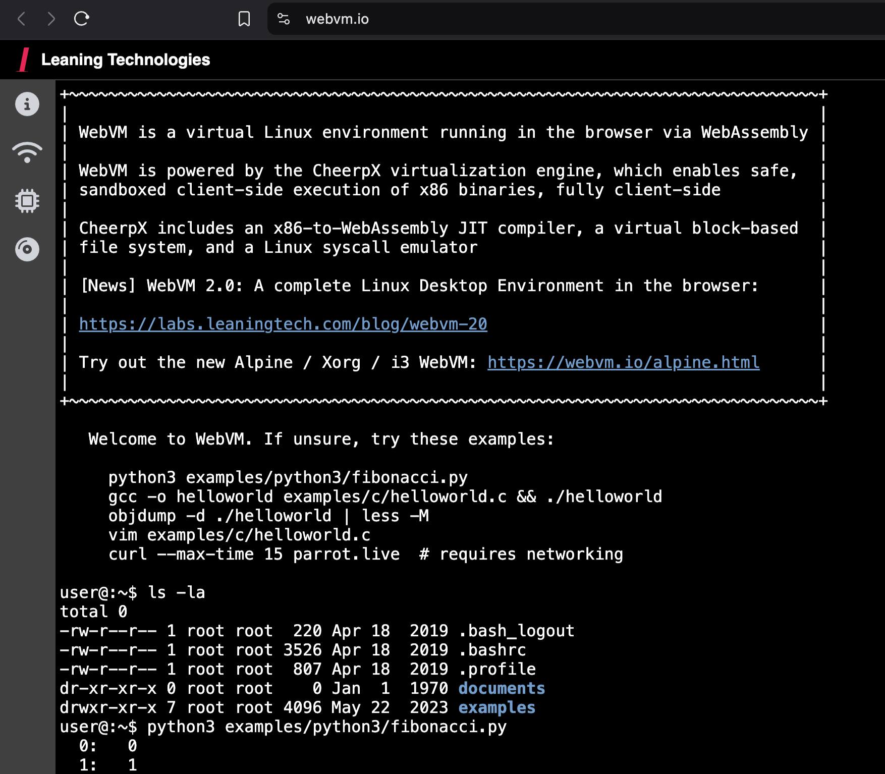
Task: Click the 'vim examples/c/helloworld.c' example line
Action: pos(239,535)
